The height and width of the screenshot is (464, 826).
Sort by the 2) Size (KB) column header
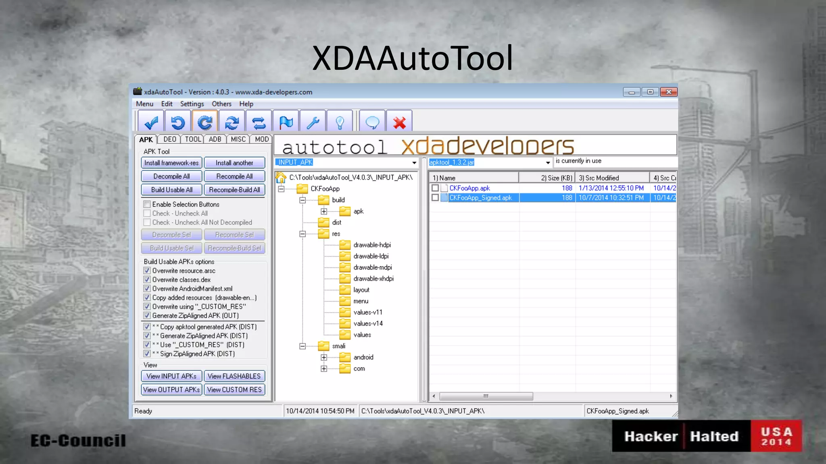coord(547,178)
